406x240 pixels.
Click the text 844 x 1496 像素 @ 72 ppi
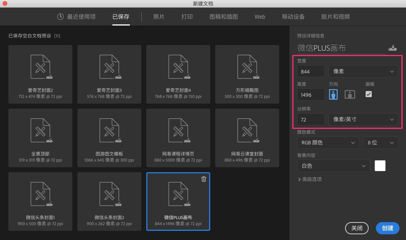pos(178,224)
